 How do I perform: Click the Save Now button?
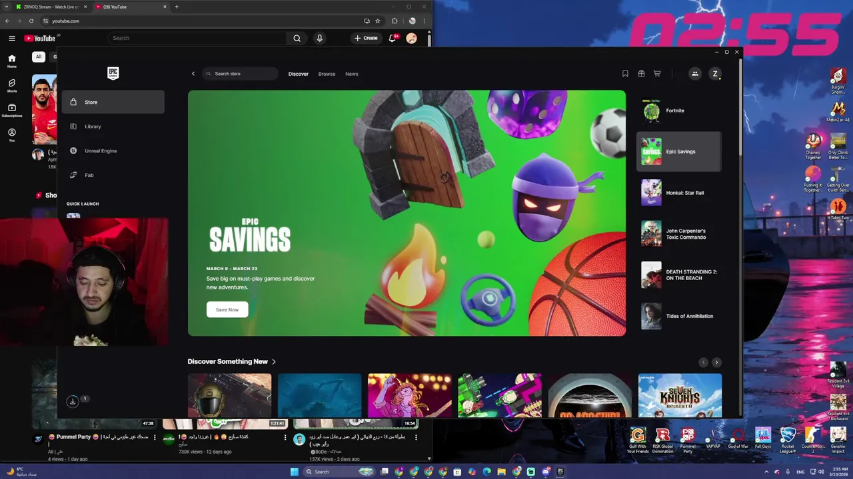(227, 309)
